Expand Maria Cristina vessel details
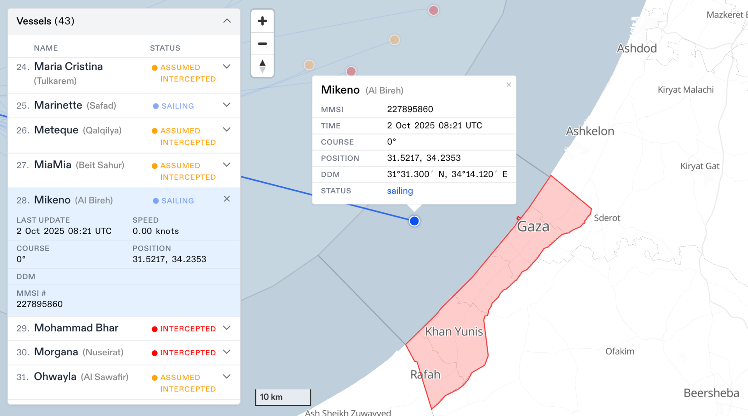 click(x=227, y=67)
